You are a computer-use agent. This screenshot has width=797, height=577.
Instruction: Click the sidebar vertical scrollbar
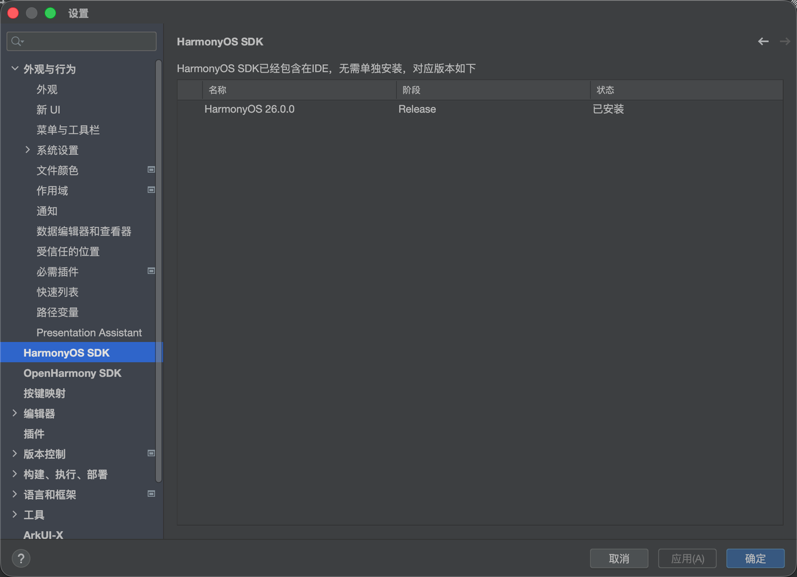point(159,270)
